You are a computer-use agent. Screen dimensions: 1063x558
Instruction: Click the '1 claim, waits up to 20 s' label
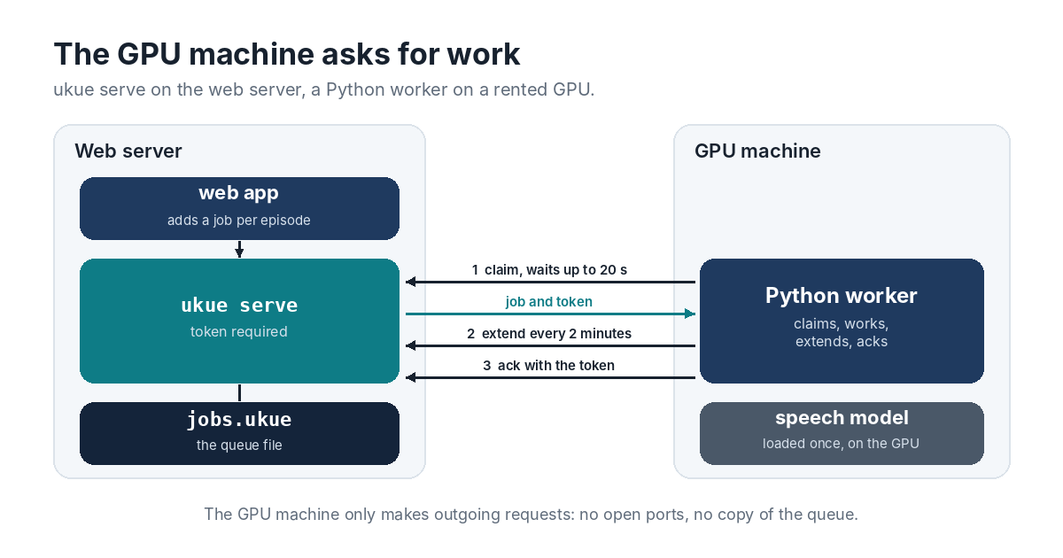click(549, 270)
